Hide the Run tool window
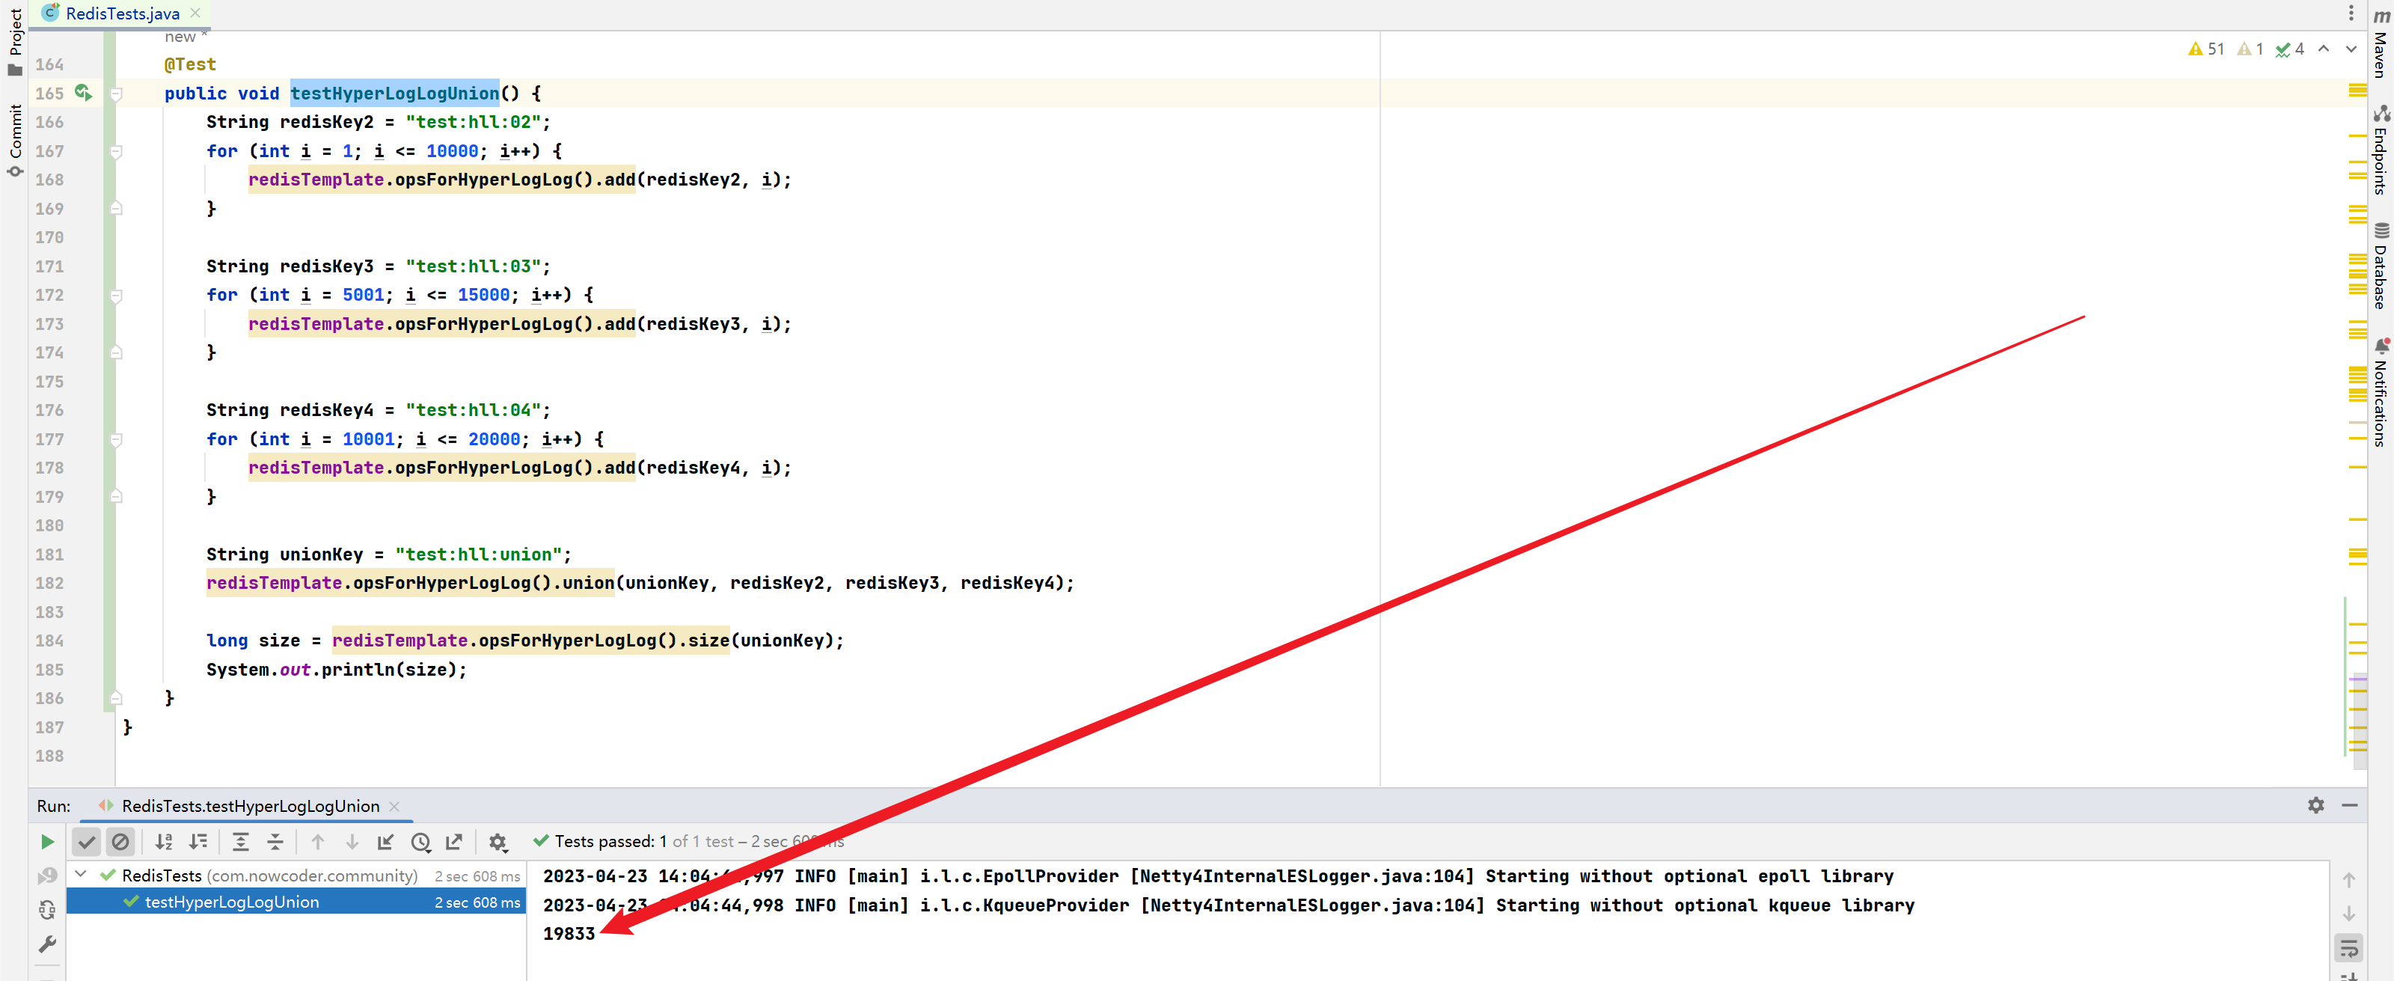Screen dimensions: 2394x981 2351,805
